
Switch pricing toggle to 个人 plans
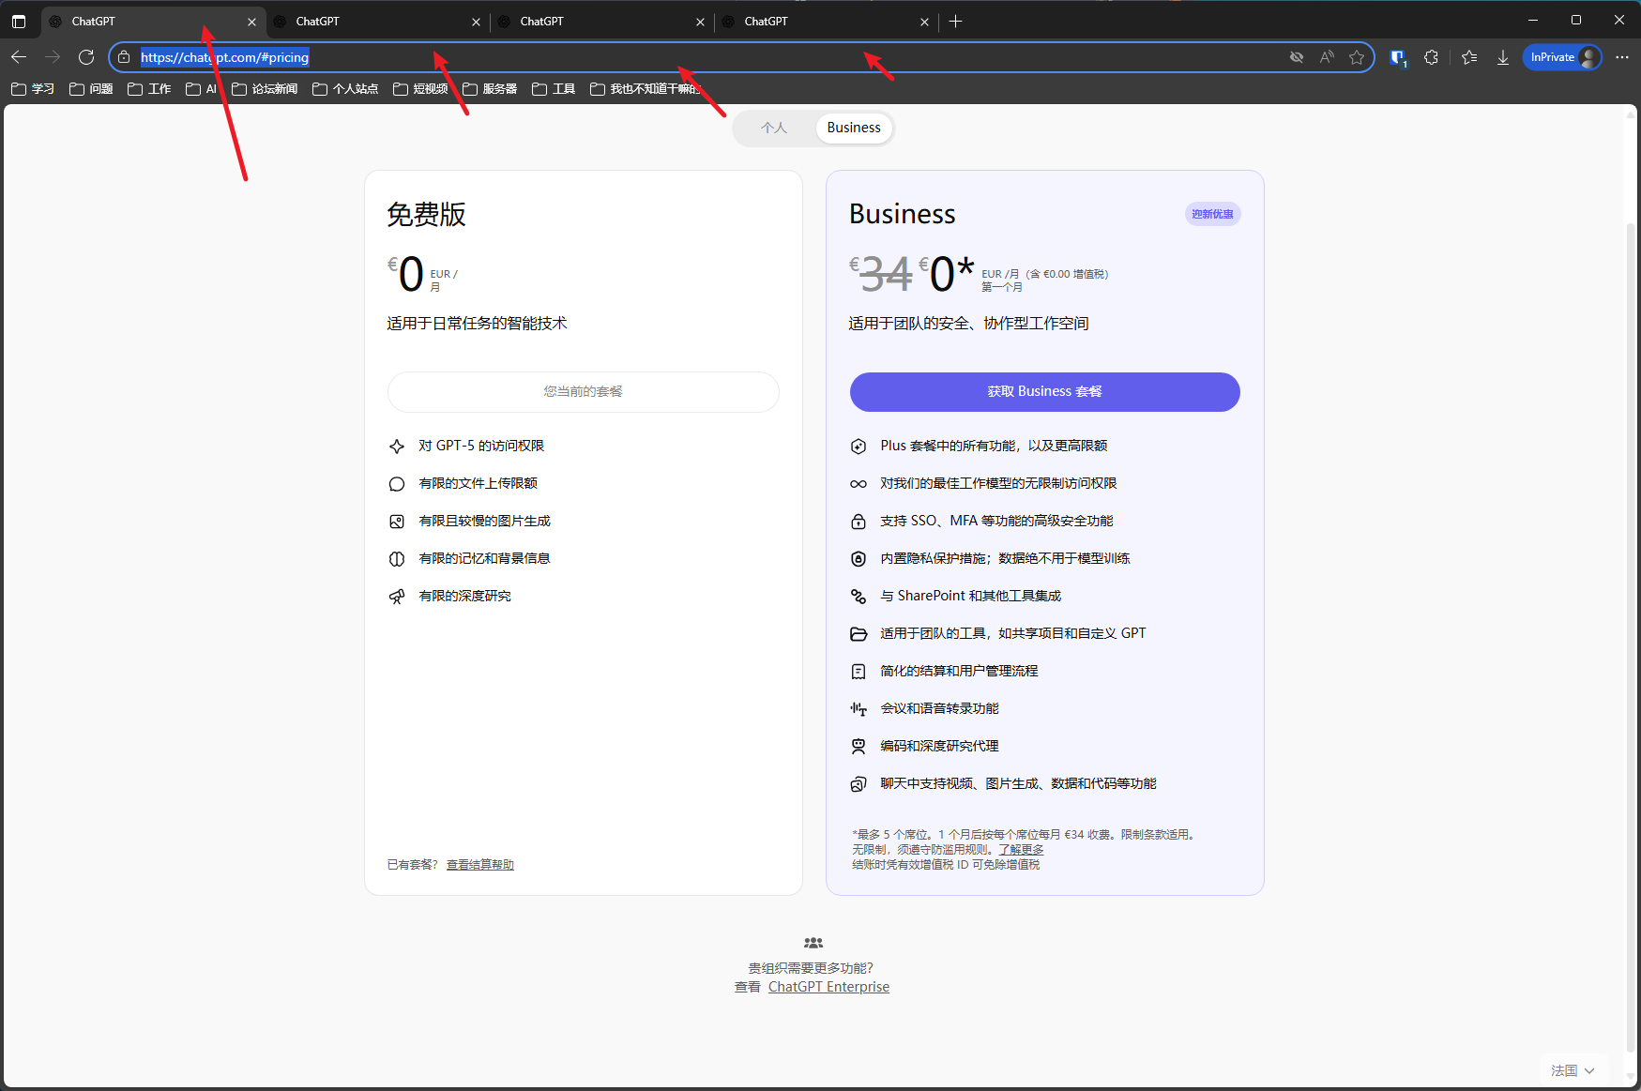pyautogui.click(x=774, y=128)
